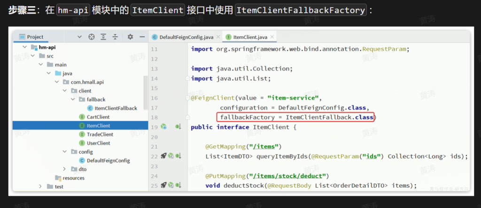
Task: Fold the @FeignClient annotation at line 16
Action: [x=187, y=98]
